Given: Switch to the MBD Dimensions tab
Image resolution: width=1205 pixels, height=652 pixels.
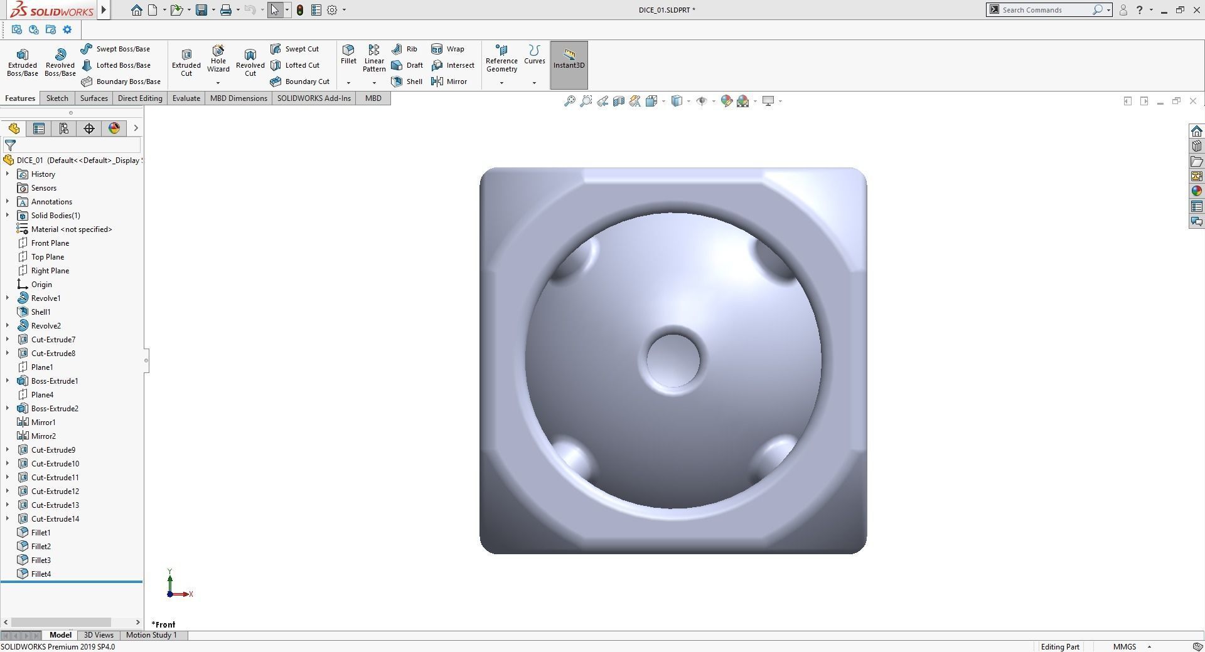Looking at the screenshot, I should (x=238, y=98).
